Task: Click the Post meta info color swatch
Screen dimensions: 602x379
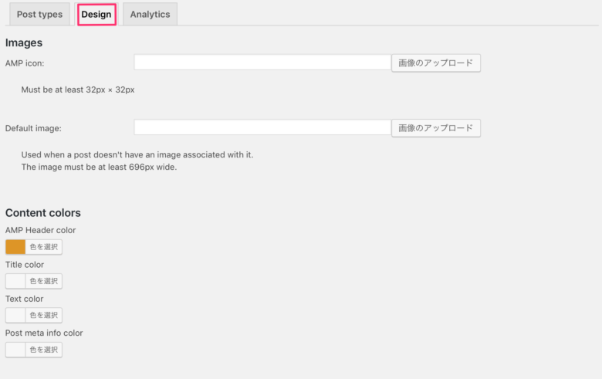Action: pos(15,350)
